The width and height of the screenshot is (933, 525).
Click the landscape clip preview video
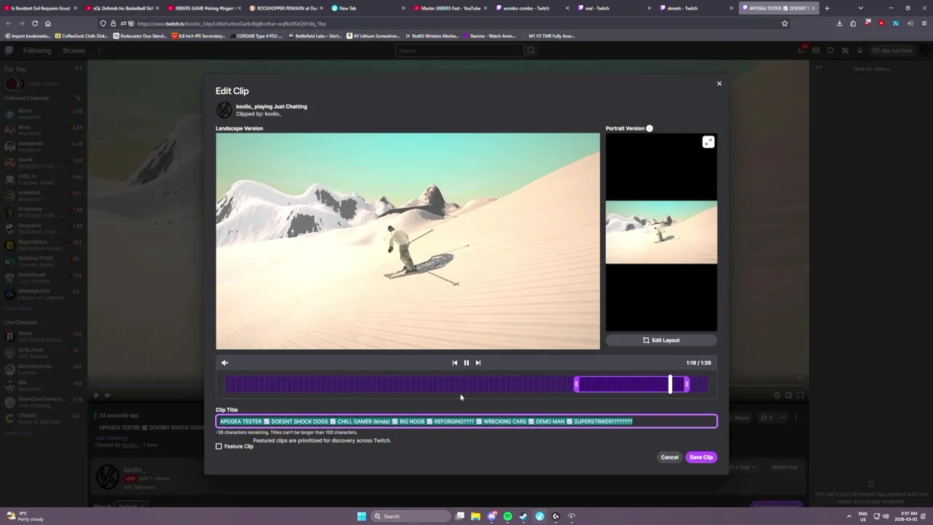407,241
